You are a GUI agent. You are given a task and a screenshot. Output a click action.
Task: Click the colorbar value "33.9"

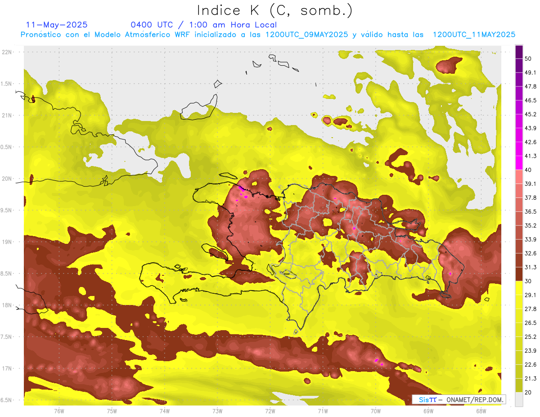point(530,239)
